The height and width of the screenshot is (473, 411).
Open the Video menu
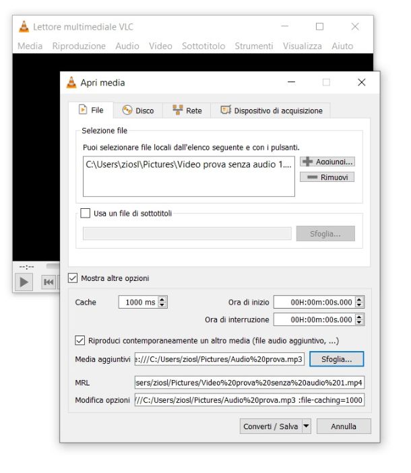160,46
